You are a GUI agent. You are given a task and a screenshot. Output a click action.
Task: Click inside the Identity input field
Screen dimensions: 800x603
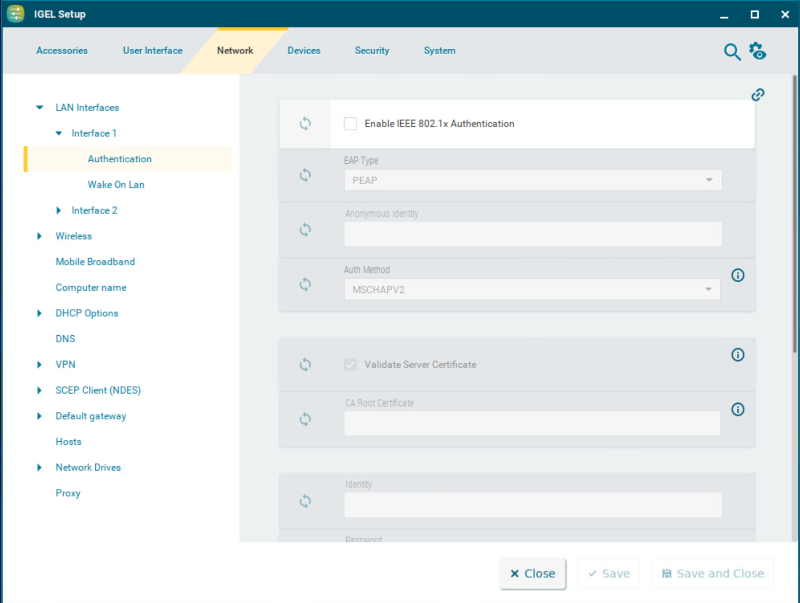[x=532, y=504]
